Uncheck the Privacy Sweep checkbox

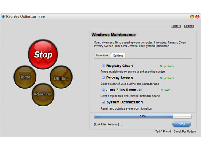(103, 78)
